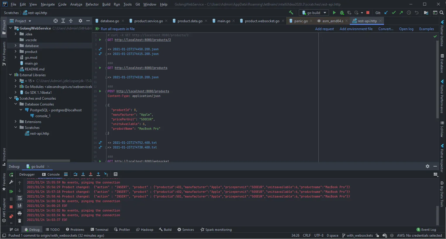Click the Open log link
The image size is (446, 239).
(x=406, y=29)
